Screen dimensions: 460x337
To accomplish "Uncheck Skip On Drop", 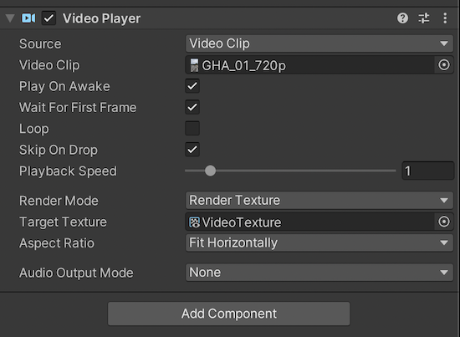I will coord(192,150).
